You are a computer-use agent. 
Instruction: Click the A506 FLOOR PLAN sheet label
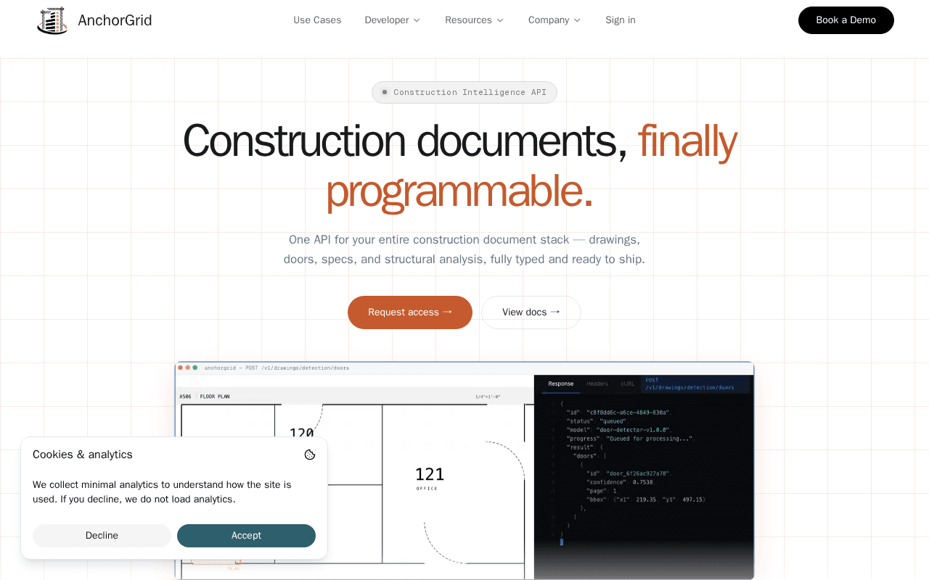click(x=205, y=397)
